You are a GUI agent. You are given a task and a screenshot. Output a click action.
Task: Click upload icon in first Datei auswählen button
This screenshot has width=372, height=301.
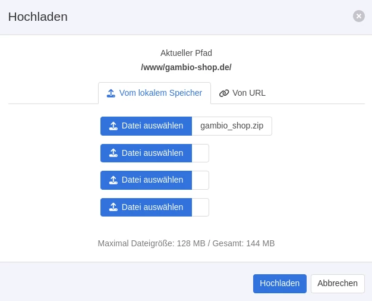click(114, 126)
